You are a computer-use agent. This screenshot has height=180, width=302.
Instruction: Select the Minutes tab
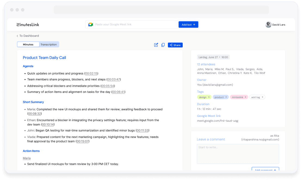coord(28,44)
